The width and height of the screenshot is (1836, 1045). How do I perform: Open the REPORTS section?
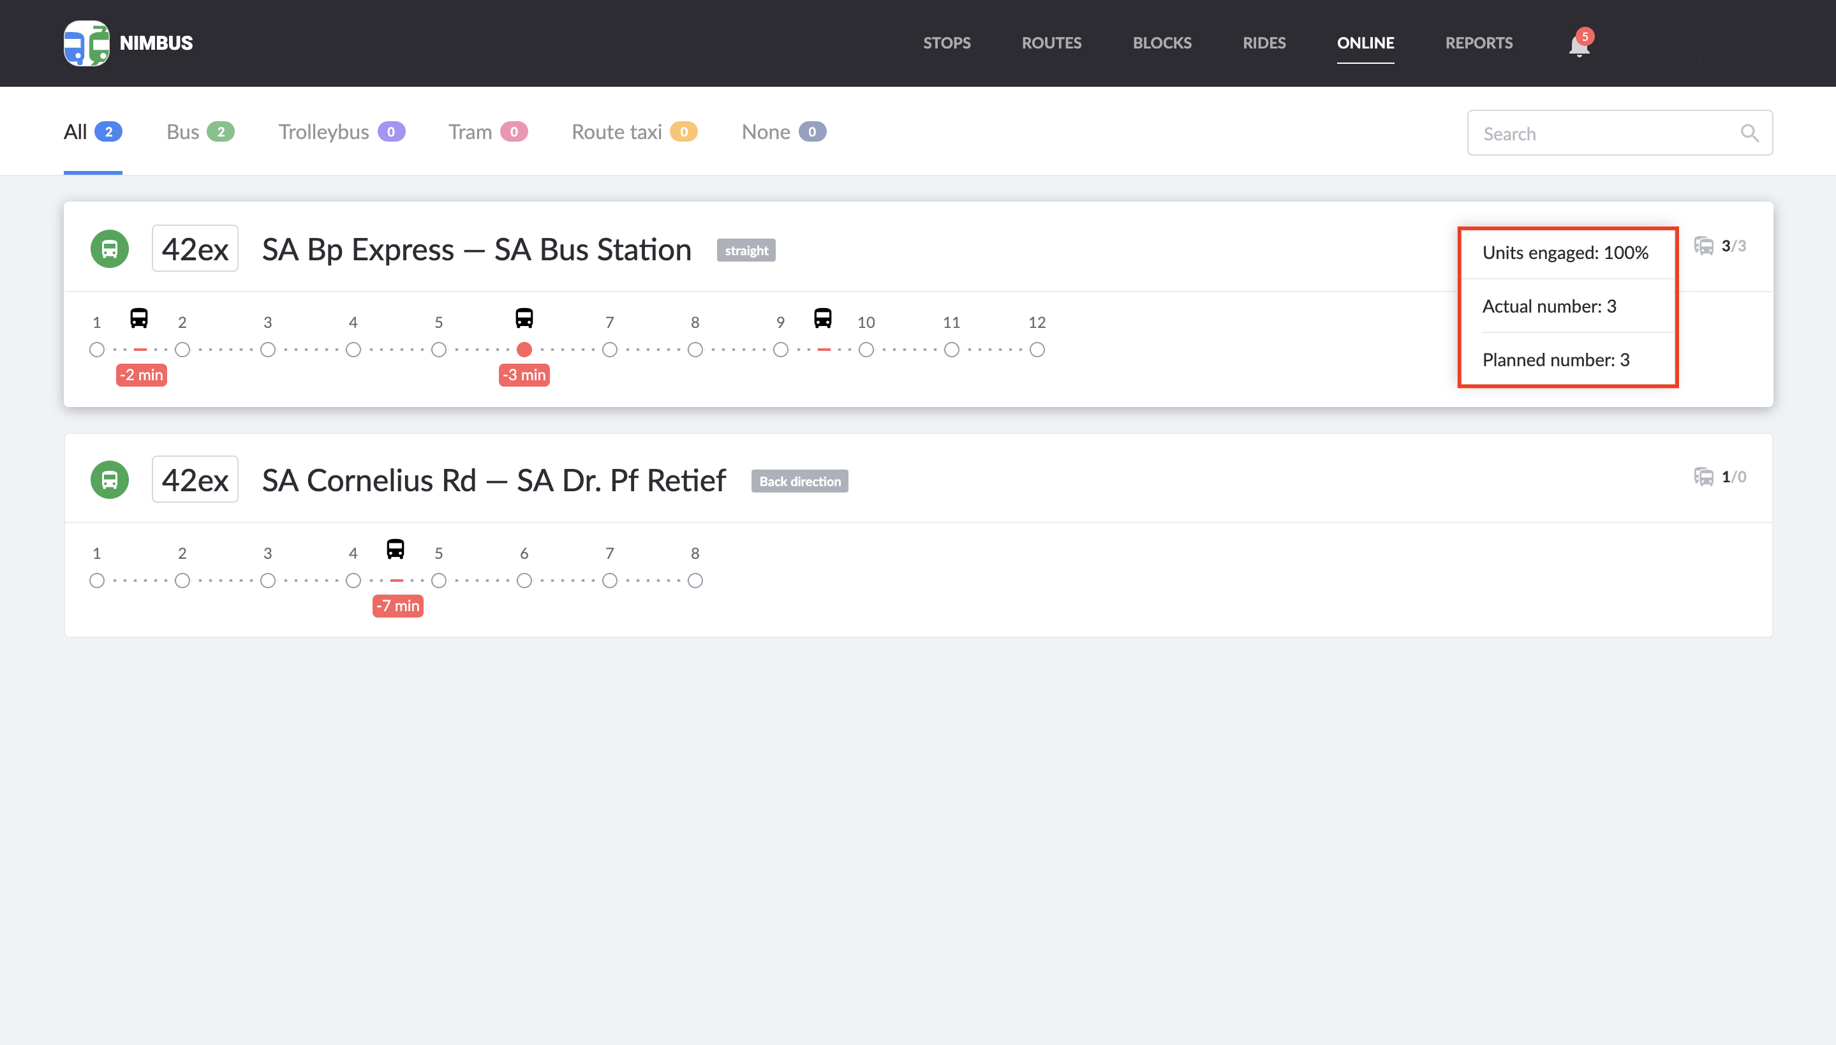click(x=1479, y=43)
